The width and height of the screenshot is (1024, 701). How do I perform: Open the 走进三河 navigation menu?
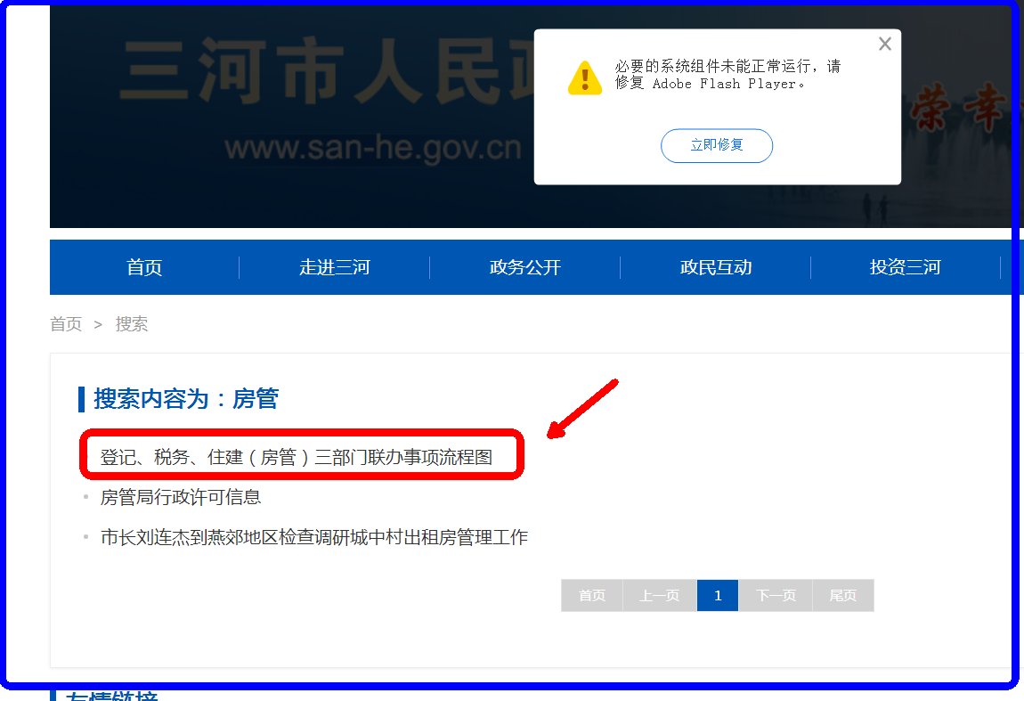pyautogui.click(x=335, y=266)
